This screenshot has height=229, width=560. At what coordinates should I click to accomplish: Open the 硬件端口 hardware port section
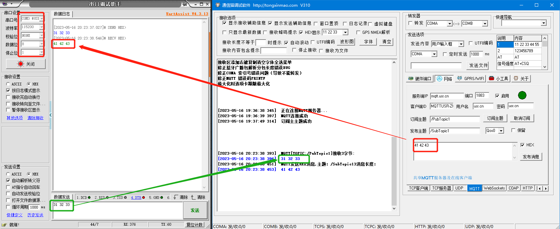point(420,79)
